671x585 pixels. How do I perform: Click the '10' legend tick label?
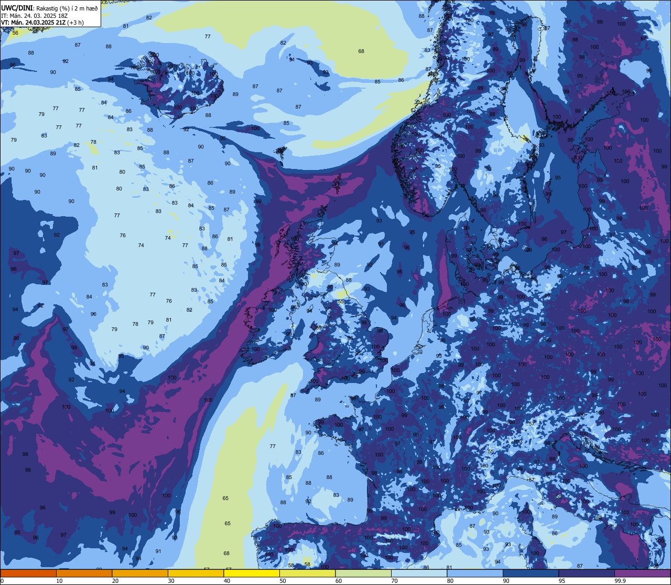coord(59,581)
